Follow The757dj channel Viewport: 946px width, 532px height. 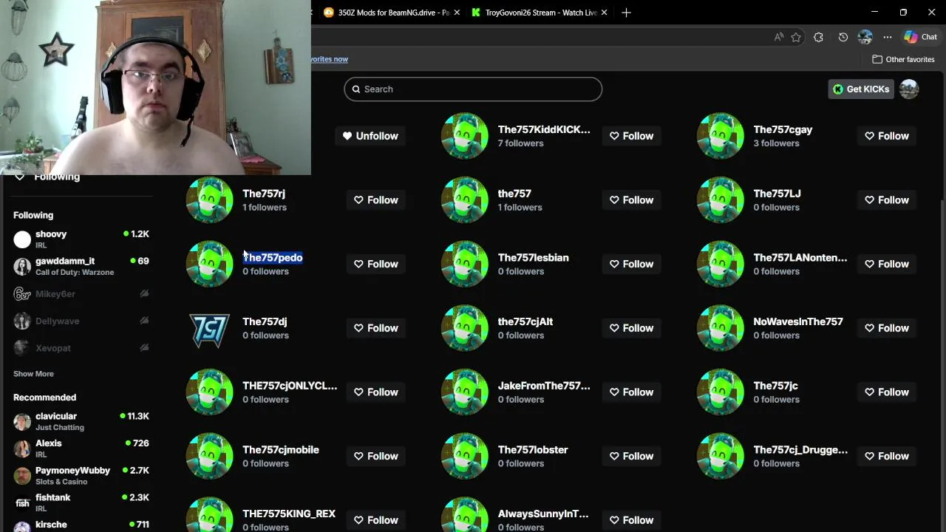pos(376,328)
